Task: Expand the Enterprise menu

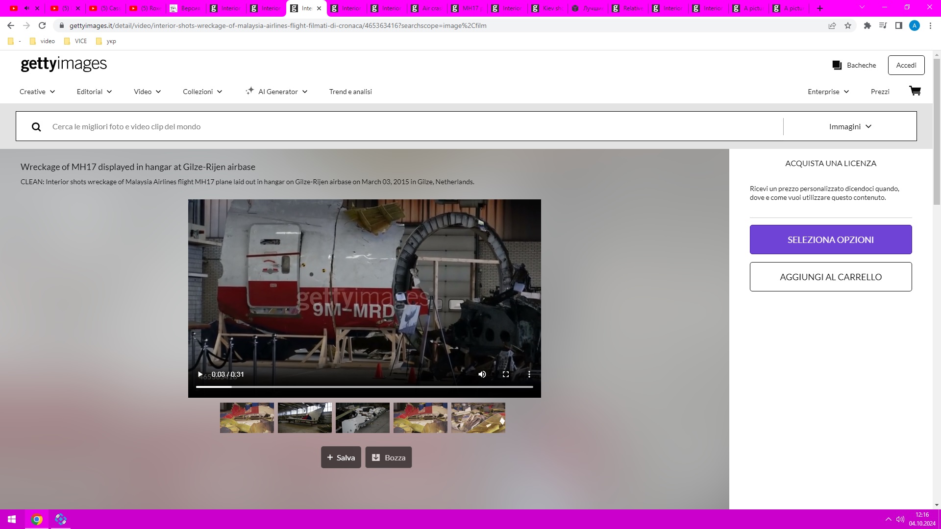Action: click(828, 92)
